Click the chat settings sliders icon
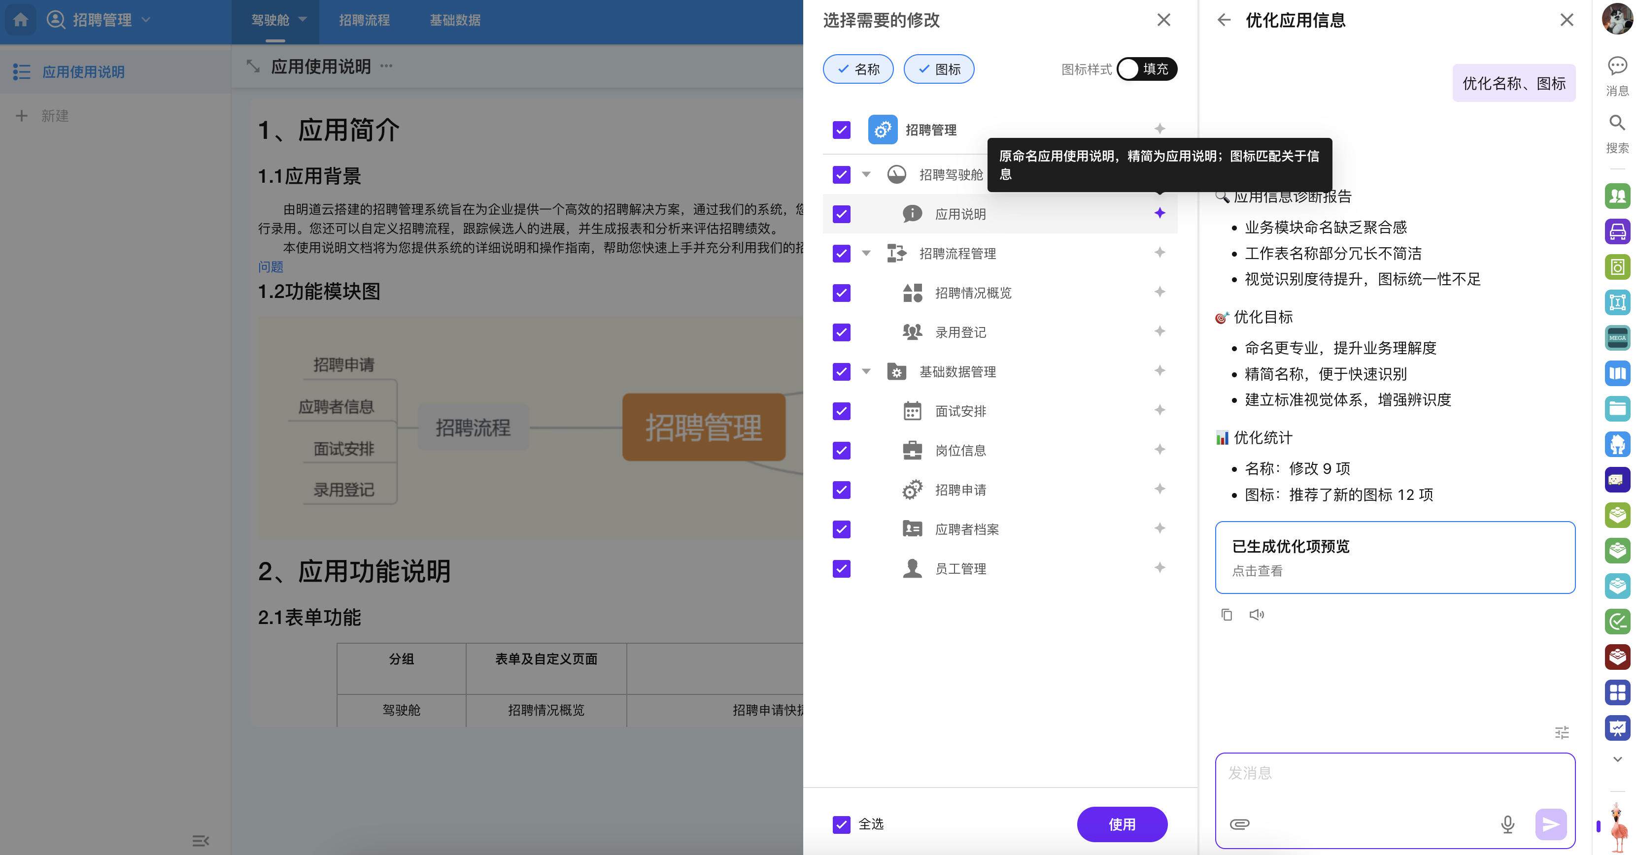The width and height of the screenshot is (1637, 855). (x=1562, y=732)
